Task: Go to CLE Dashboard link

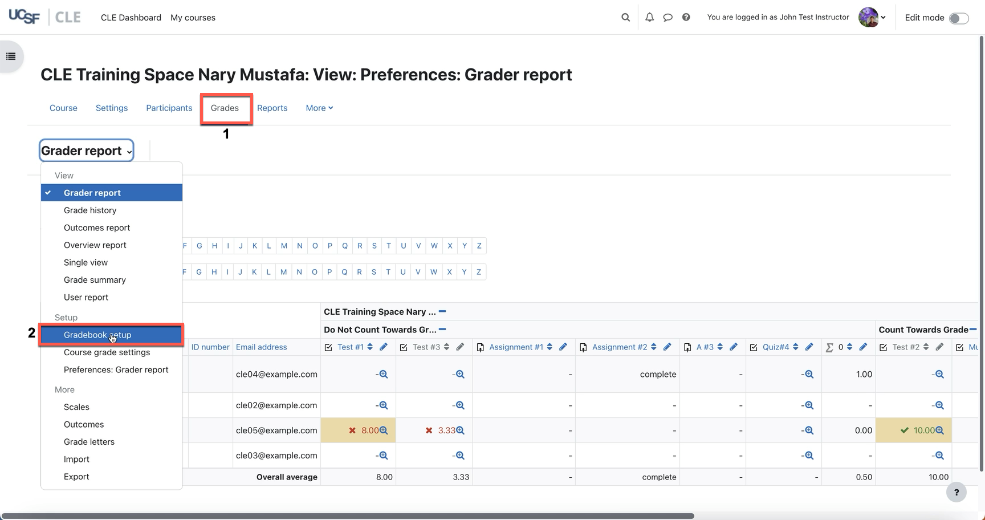Action: tap(131, 18)
